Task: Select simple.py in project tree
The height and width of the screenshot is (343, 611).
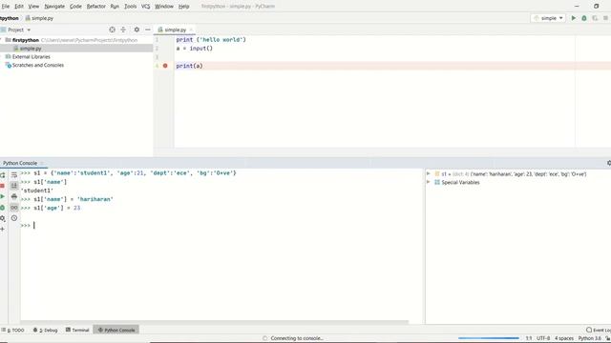Action: click(31, 49)
